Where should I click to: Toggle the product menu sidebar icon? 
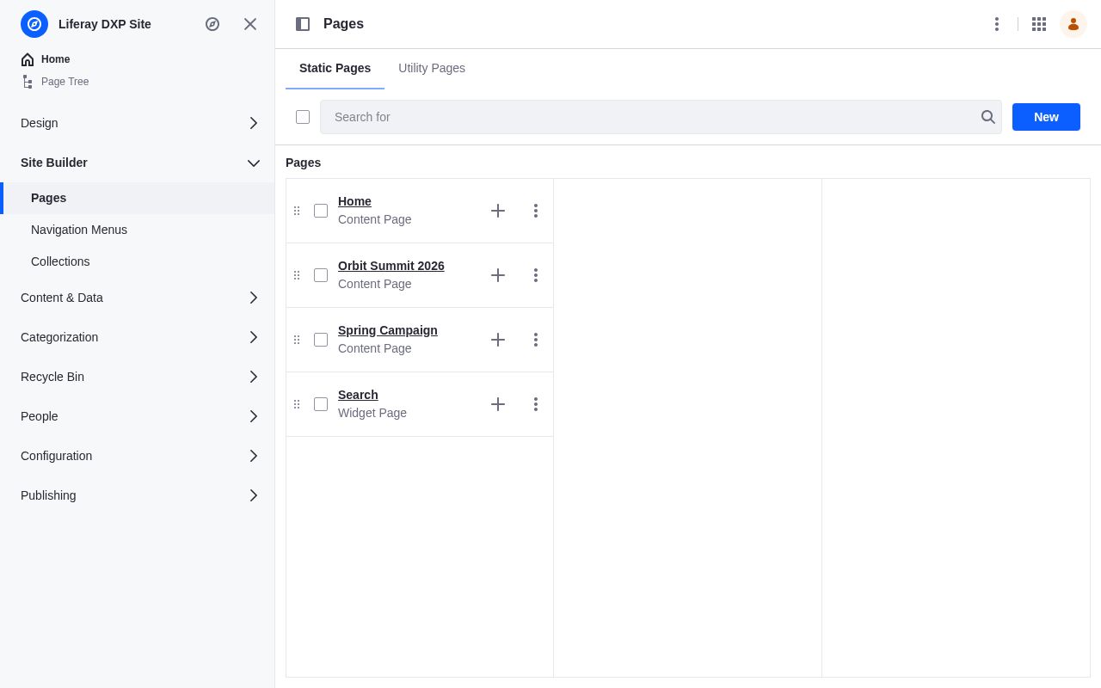(303, 24)
